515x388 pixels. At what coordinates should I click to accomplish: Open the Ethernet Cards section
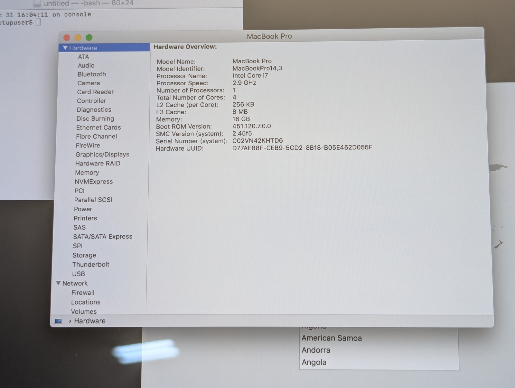(x=98, y=128)
